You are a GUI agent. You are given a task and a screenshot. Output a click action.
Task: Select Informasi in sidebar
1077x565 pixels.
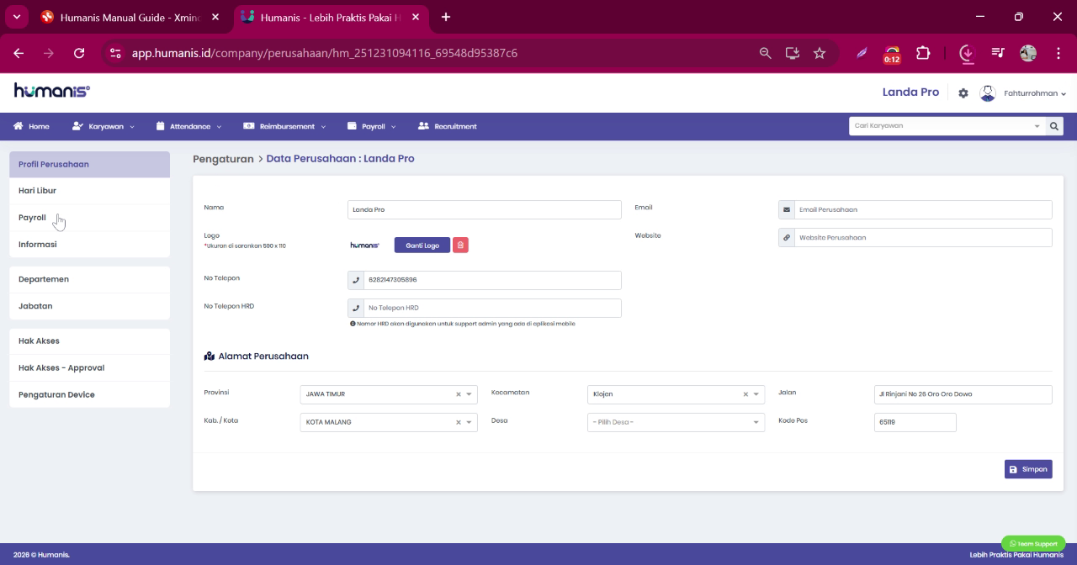coord(89,245)
